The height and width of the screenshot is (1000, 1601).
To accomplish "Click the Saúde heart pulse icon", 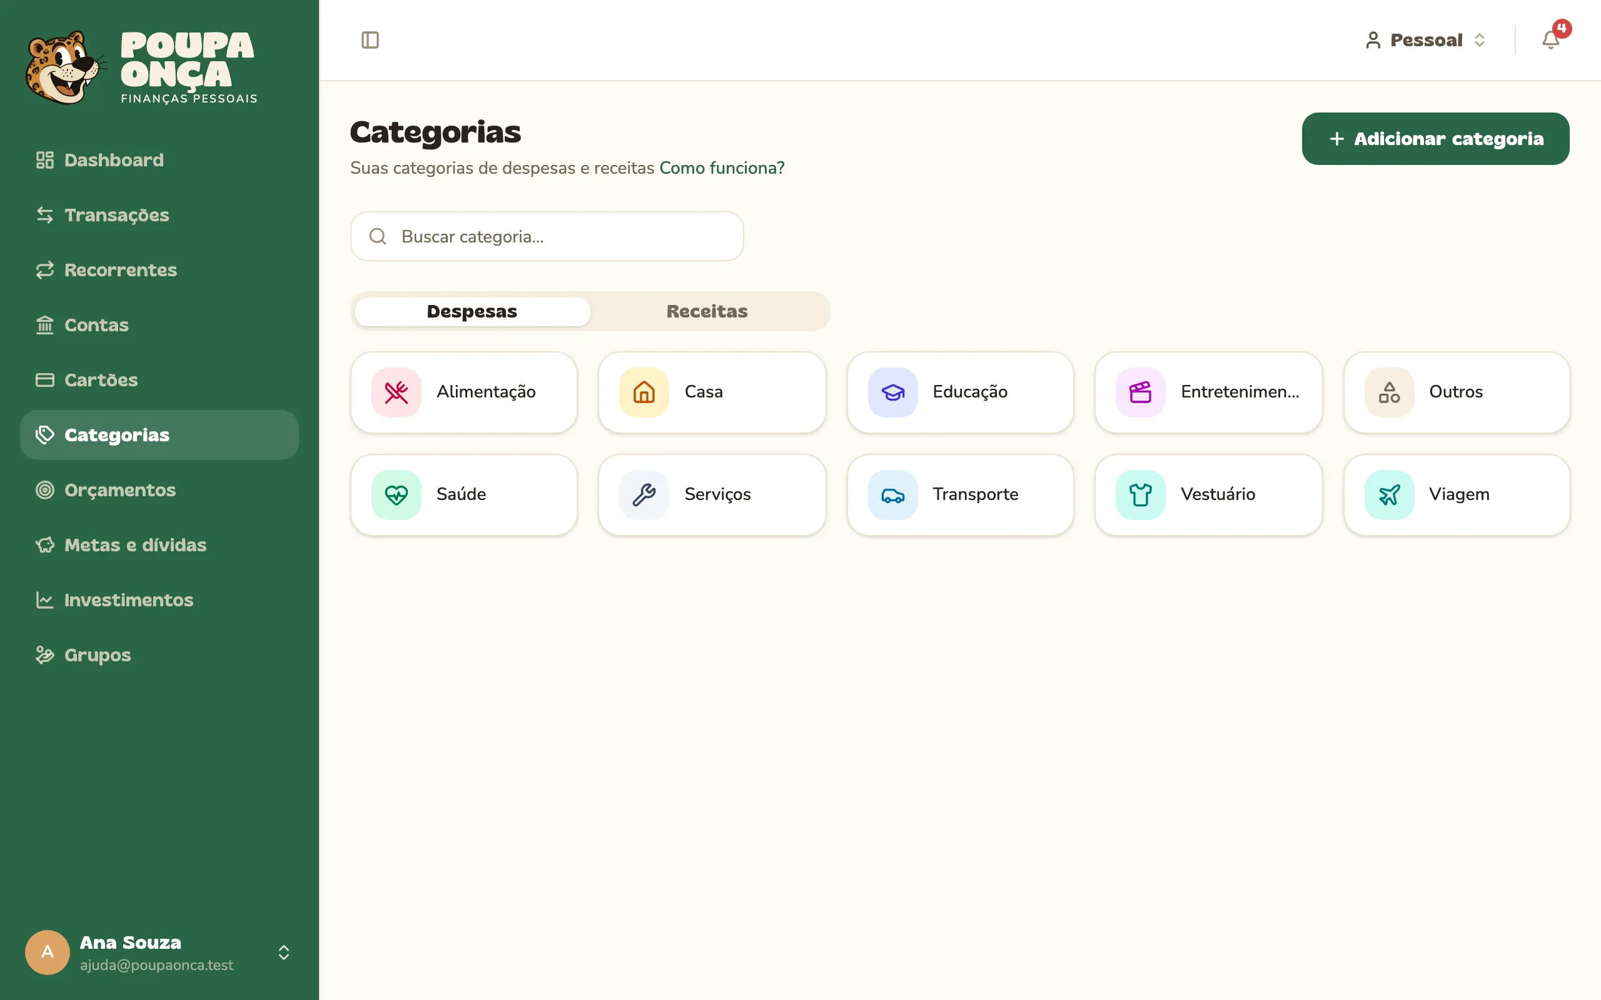I will click(396, 495).
